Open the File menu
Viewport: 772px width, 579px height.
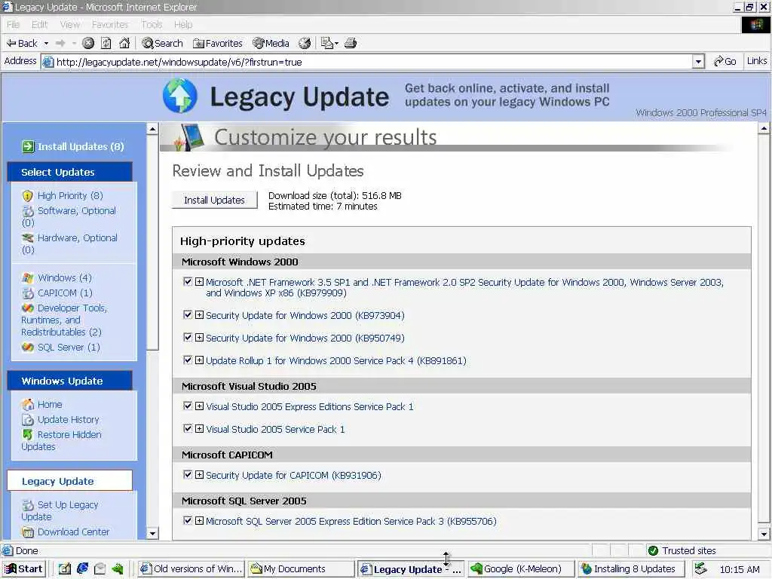14,25
